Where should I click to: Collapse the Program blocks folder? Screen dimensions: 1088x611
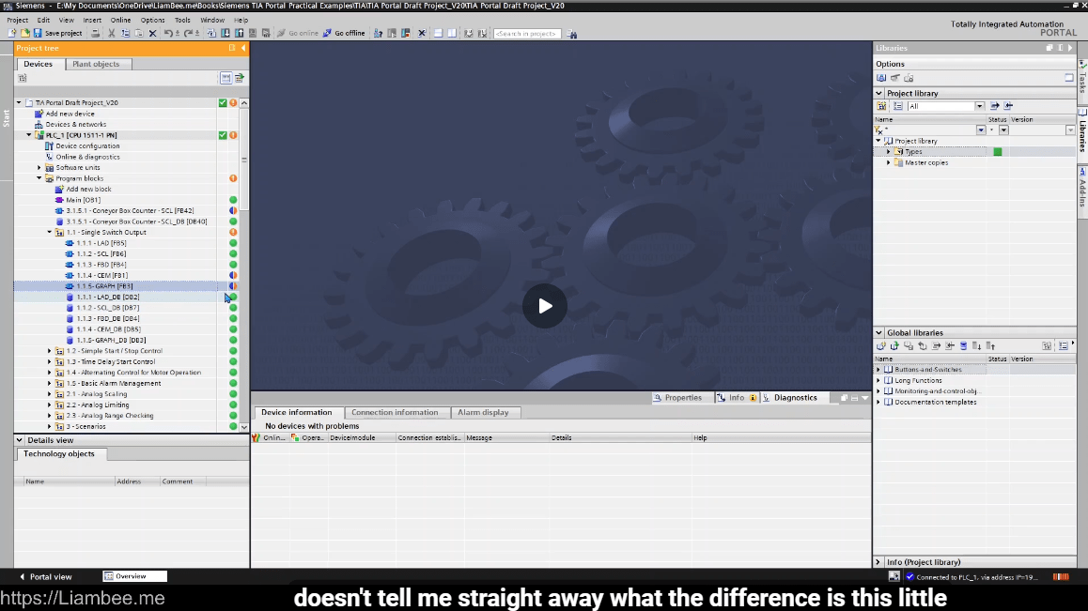click(39, 178)
